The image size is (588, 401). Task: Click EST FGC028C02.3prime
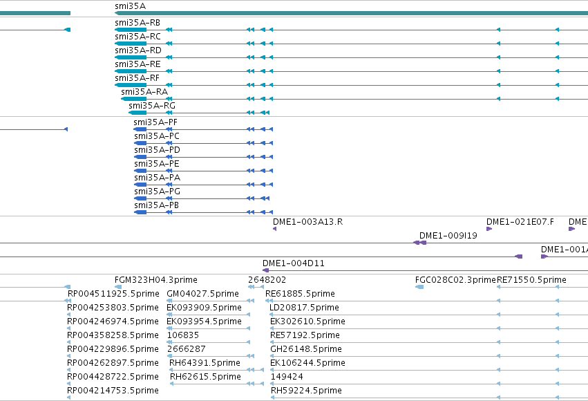[455, 280]
